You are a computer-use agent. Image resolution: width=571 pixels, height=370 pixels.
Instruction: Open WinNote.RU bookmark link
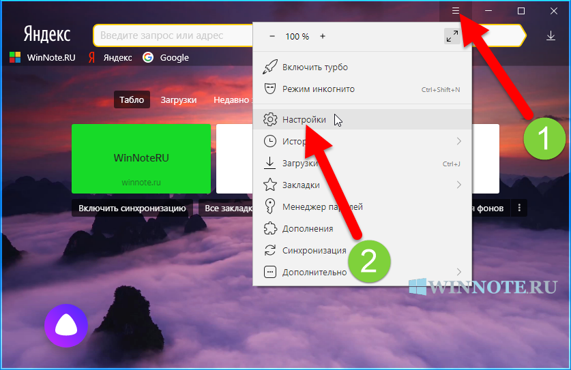(42, 57)
